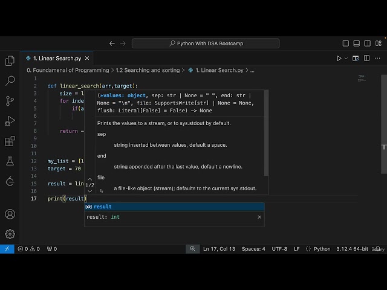Expand the '1.2 Searching and sorting' breadcrumb
387x290 pixels.
tap(147, 70)
